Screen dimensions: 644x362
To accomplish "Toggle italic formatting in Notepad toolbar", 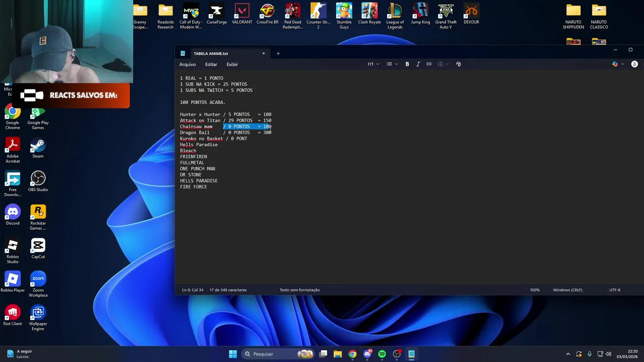I will coord(418,64).
